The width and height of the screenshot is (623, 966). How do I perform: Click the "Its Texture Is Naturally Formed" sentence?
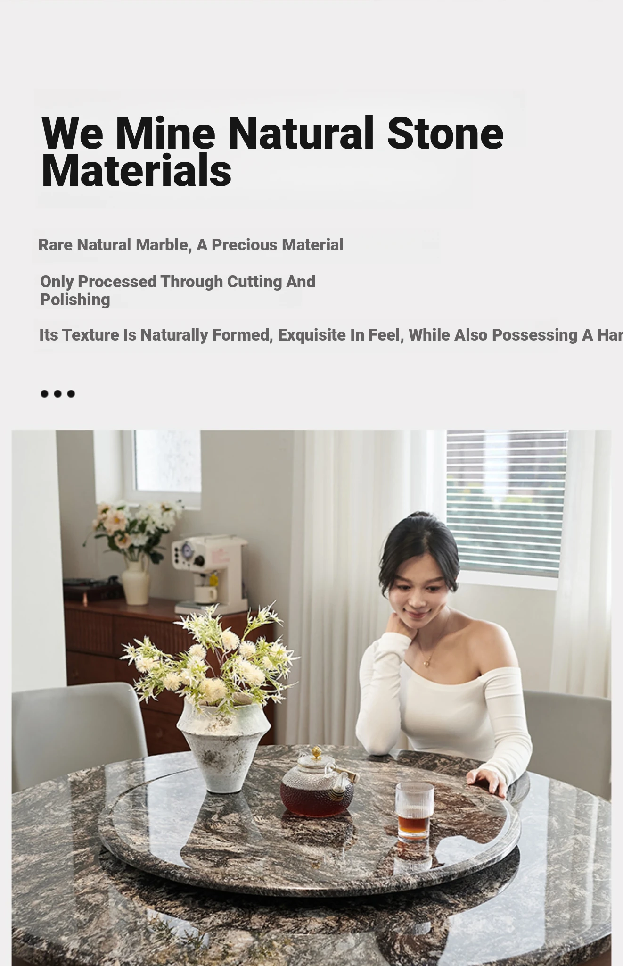click(x=331, y=335)
